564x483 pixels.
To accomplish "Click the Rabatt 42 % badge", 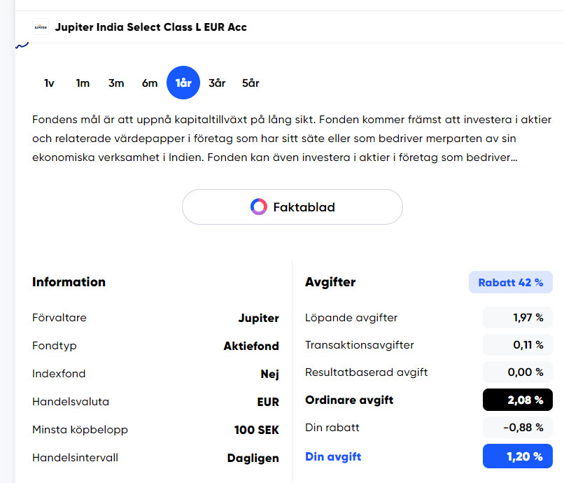I will (510, 283).
